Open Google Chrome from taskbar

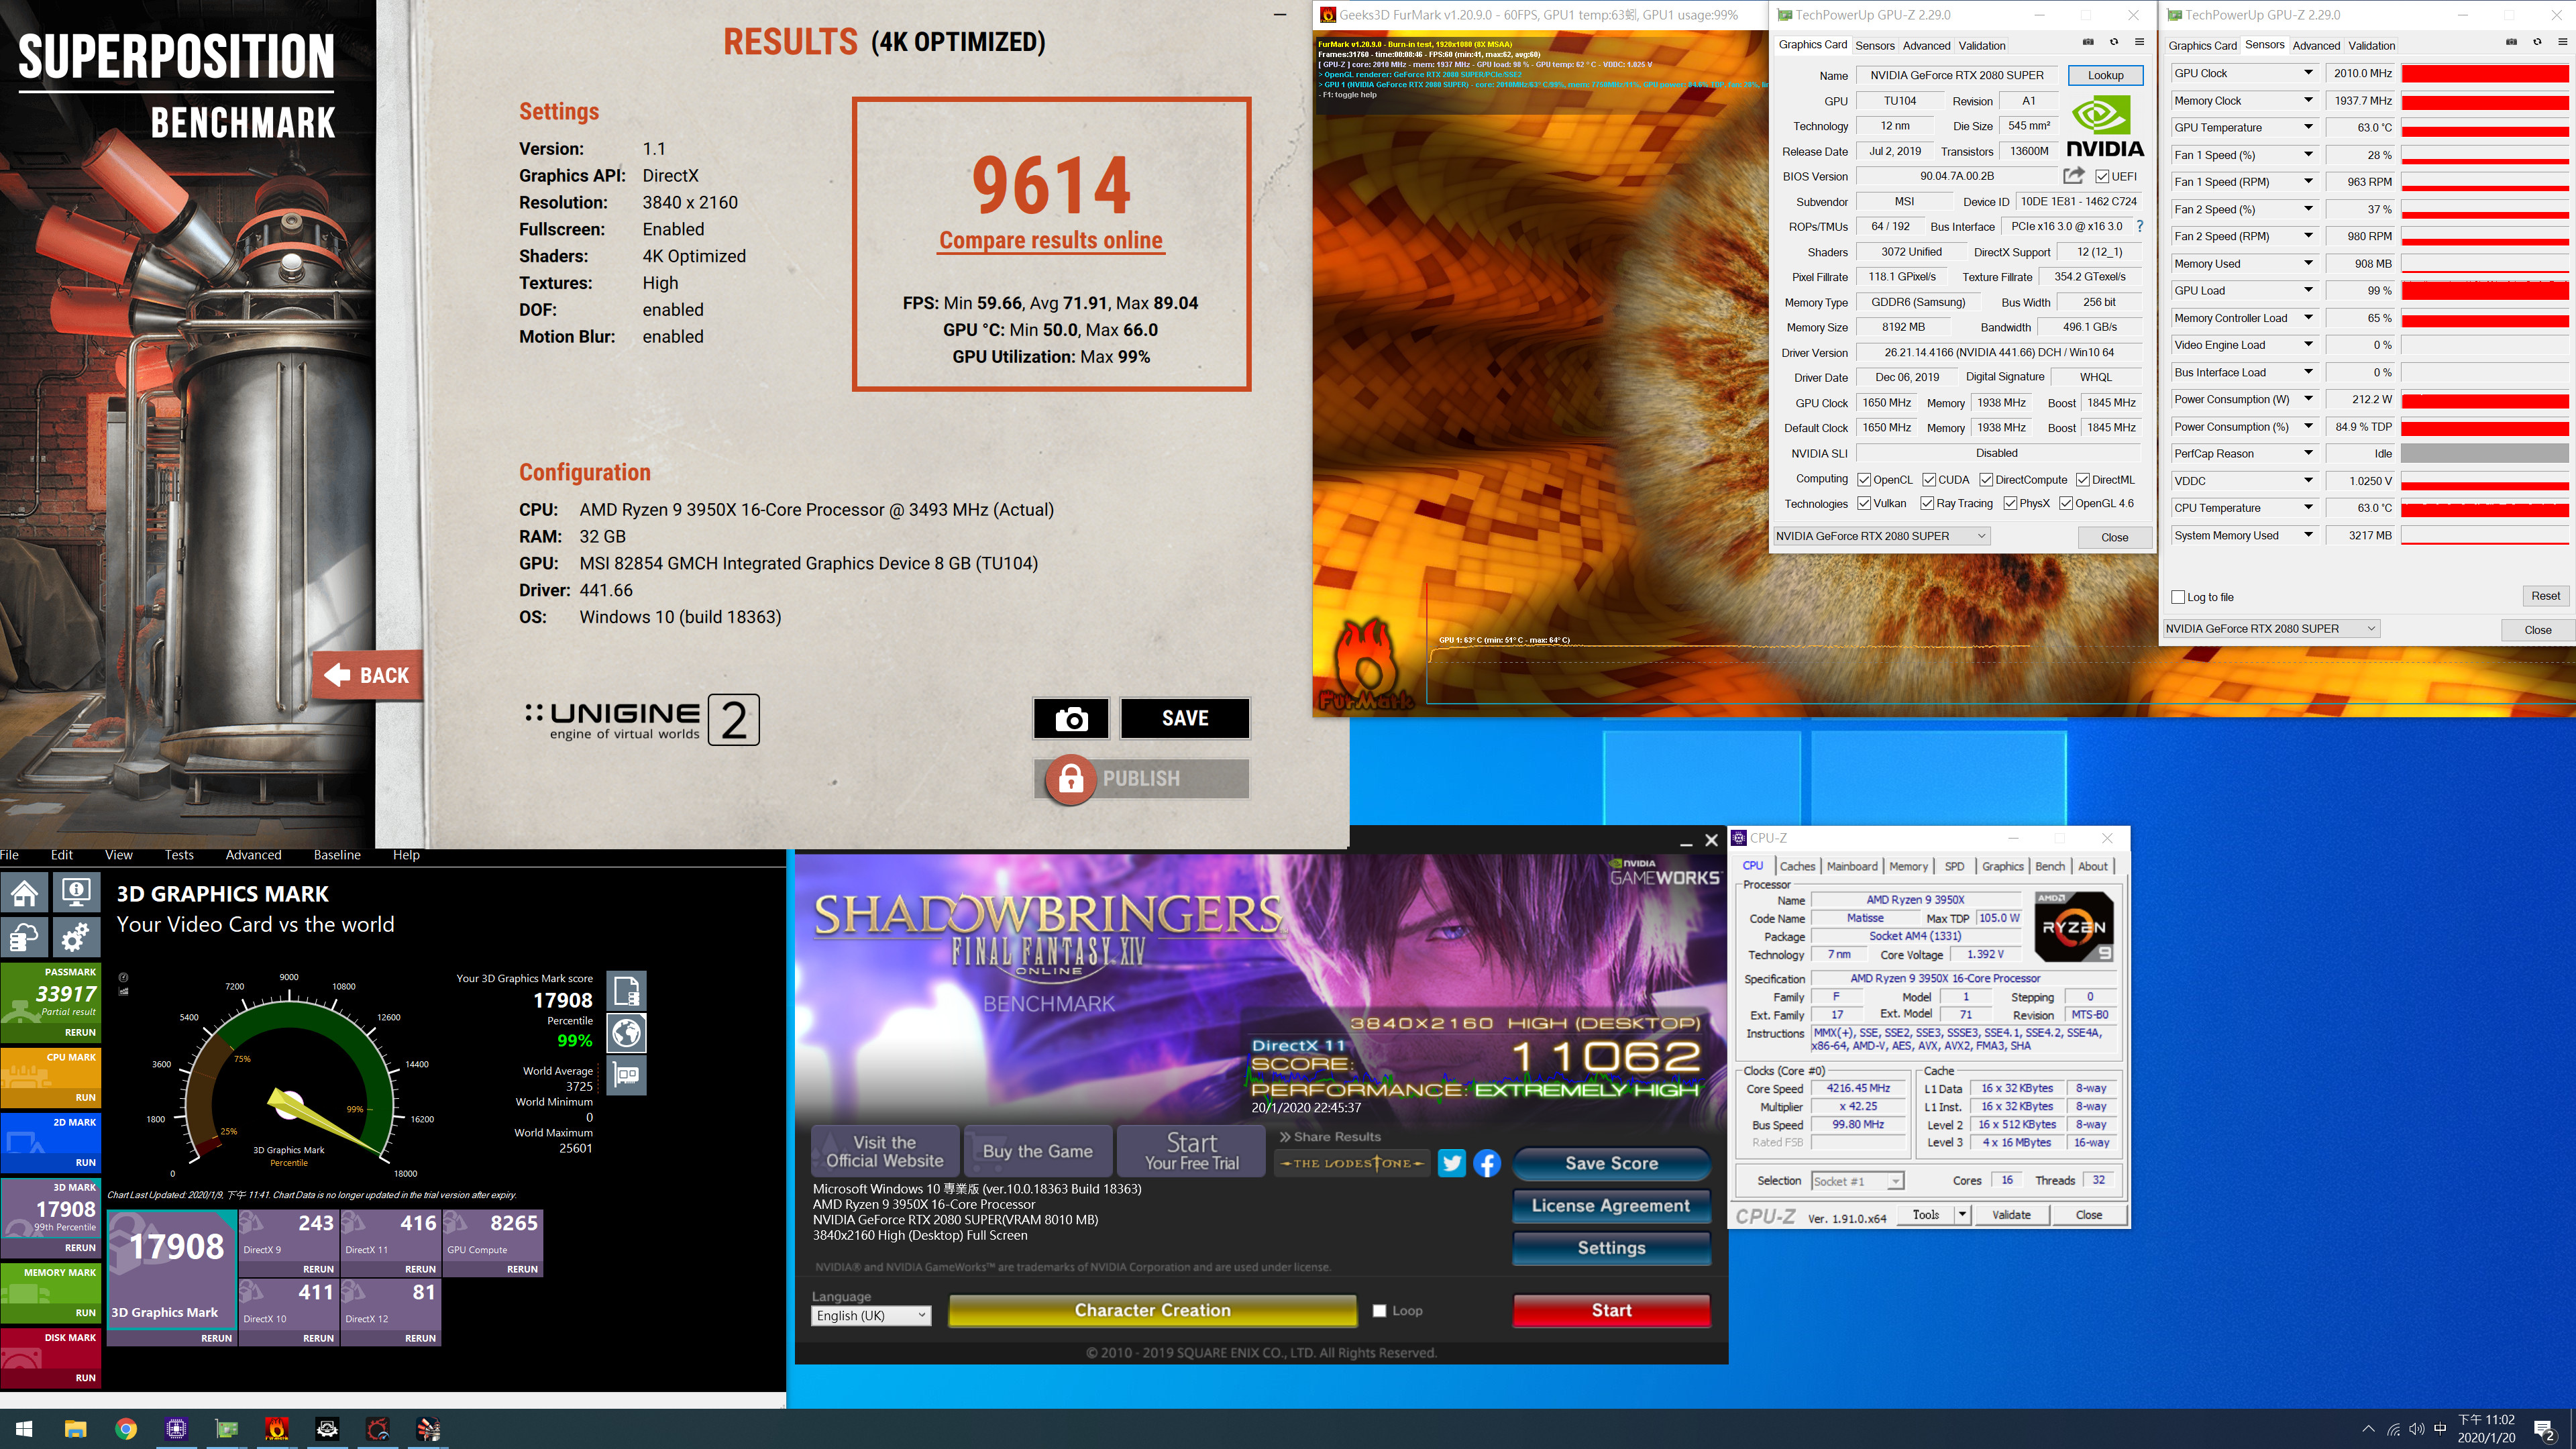(126, 1429)
